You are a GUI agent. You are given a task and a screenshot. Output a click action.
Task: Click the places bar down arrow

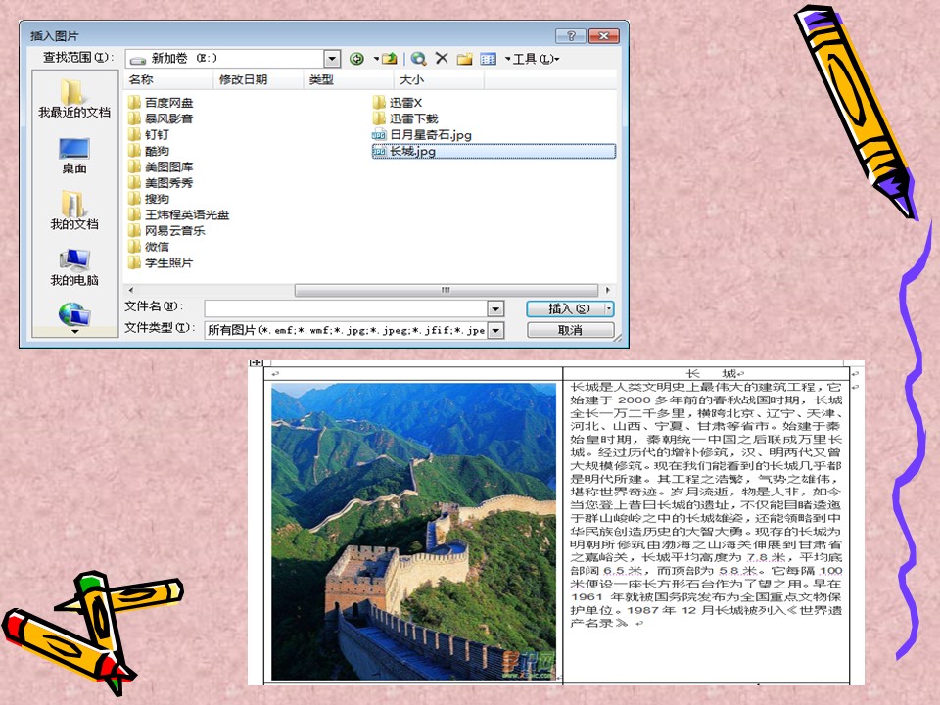pyautogui.click(x=75, y=331)
